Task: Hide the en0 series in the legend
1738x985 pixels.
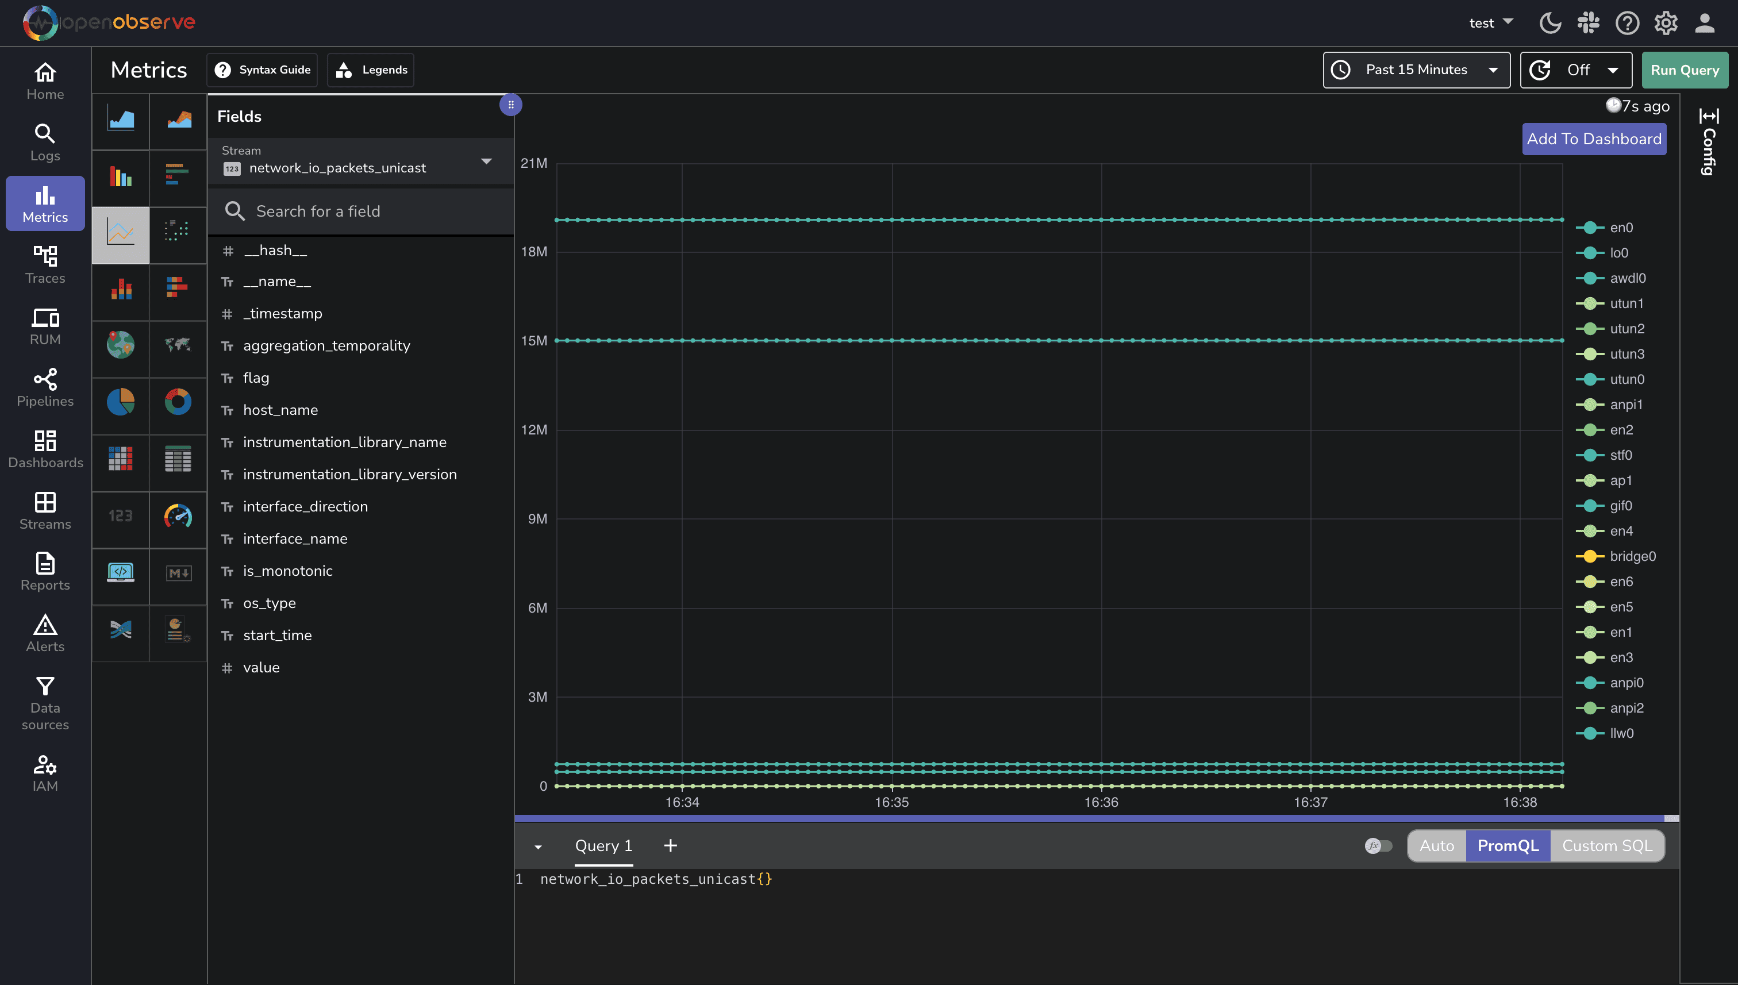Action: [1622, 228]
